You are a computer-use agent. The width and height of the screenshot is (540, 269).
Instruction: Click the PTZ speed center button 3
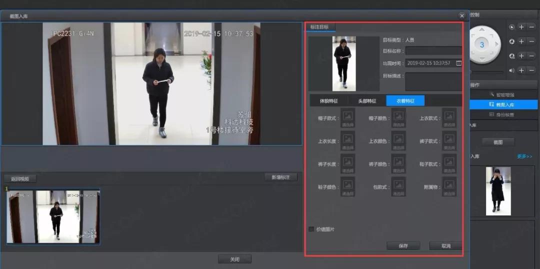point(482,44)
